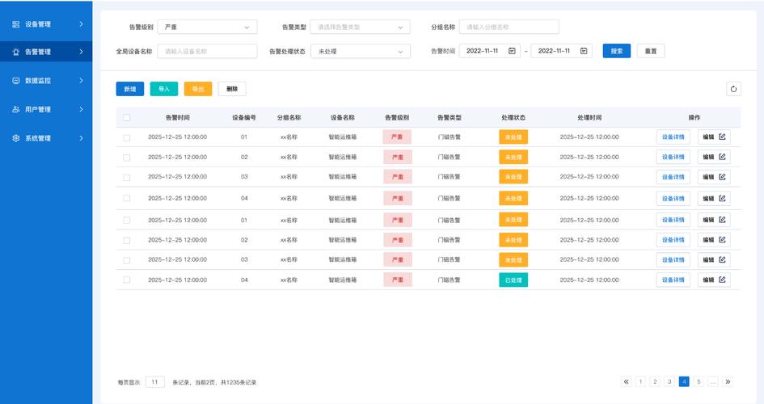Check the first device 02 row checkbox
Screen dimensions: 764x404
click(x=127, y=158)
